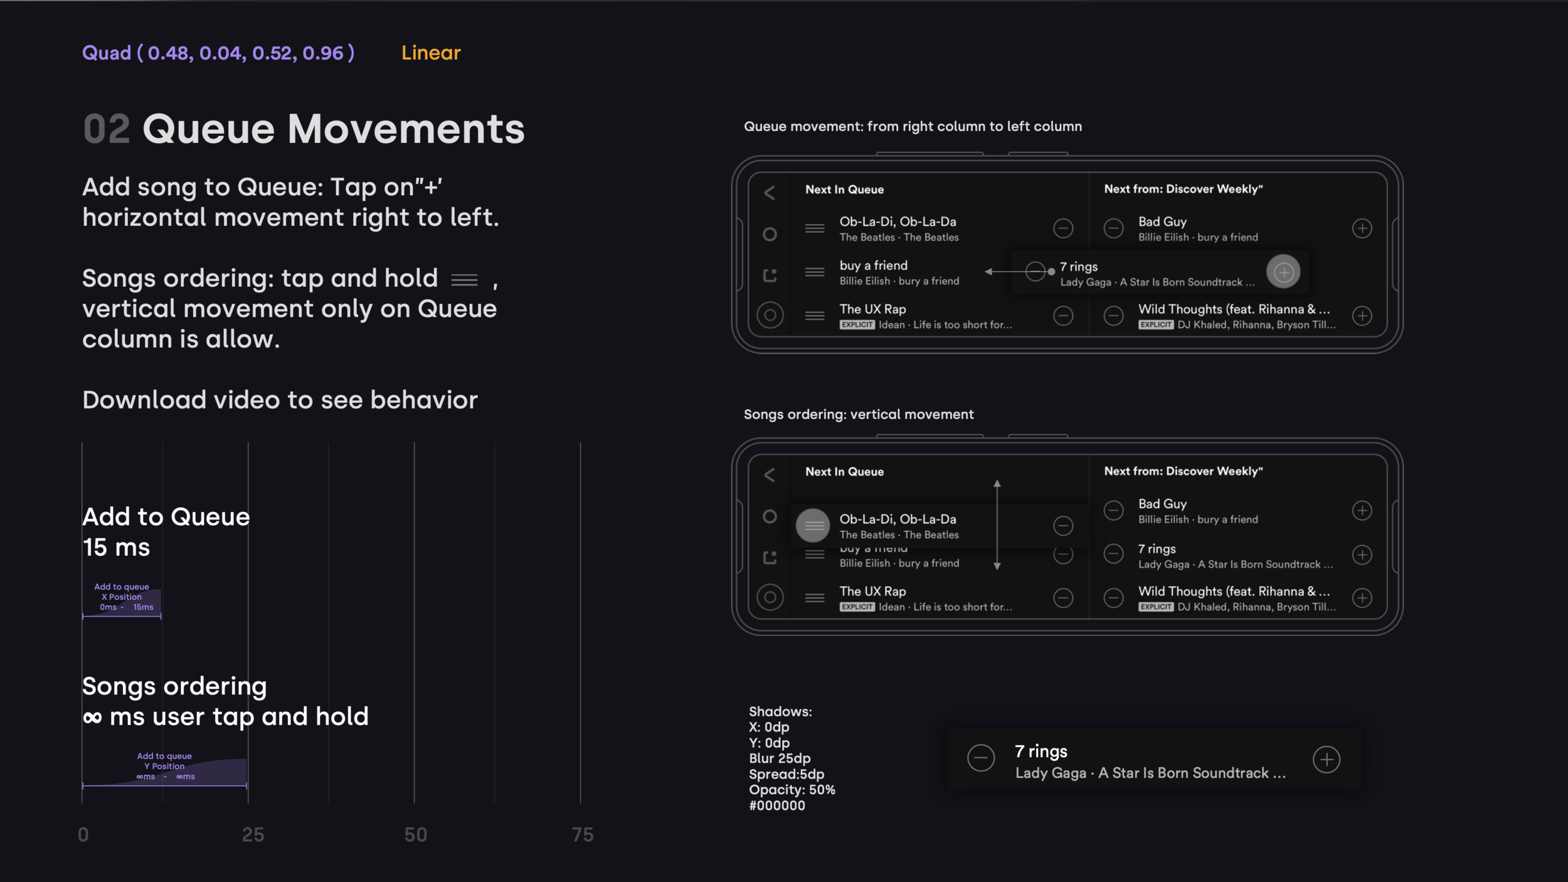Screen dimensions: 1568x882
Task: Click Next from: Discover Weekly header, top
Action: click(1183, 189)
